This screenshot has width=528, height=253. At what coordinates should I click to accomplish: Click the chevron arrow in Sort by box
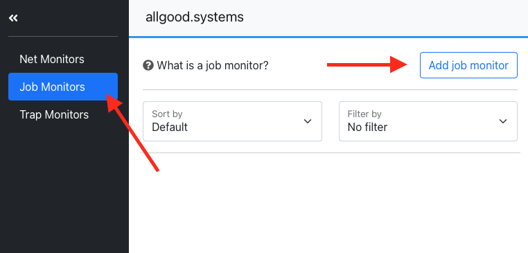308,121
